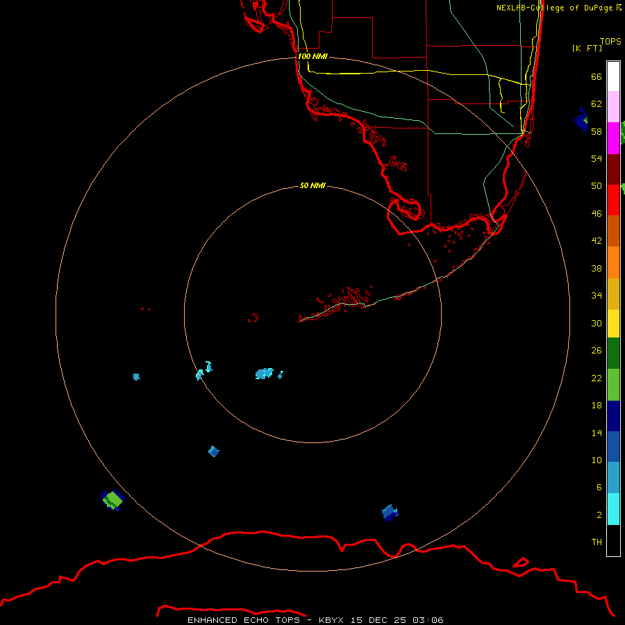Click the green echo beyond the southwest ring
625x625 pixels.
tap(112, 500)
